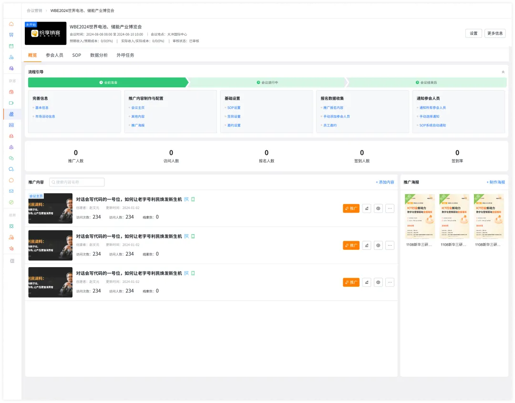Open the 员工邀约 link

point(330,125)
